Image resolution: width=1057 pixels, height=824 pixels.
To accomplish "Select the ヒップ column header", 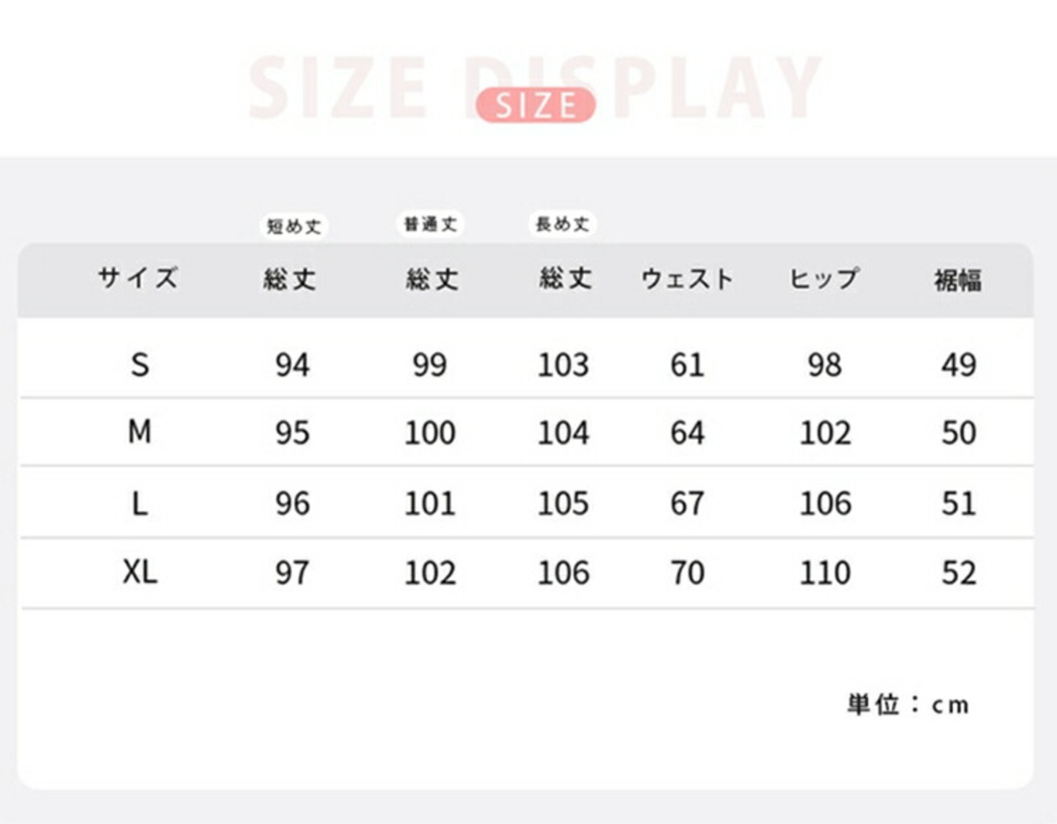I will click(824, 279).
